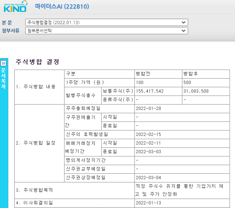Click the 종류주식(주) label
The width and height of the screenshot is (235, 208).
(x=118, y=99)
